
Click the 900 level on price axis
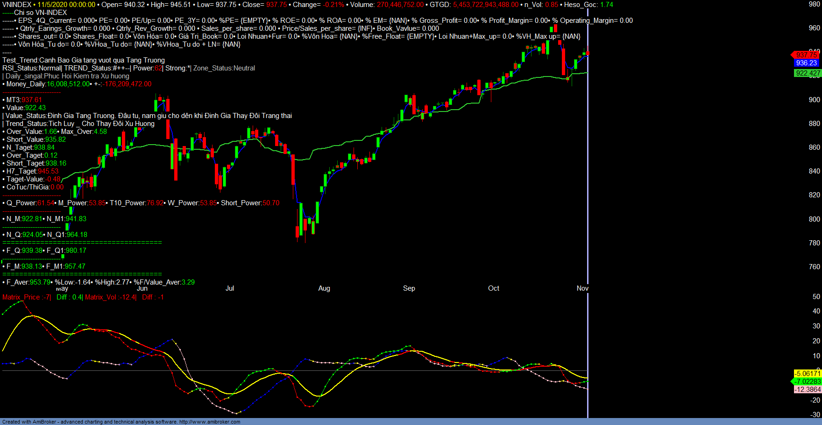click(x=814, y=100)
